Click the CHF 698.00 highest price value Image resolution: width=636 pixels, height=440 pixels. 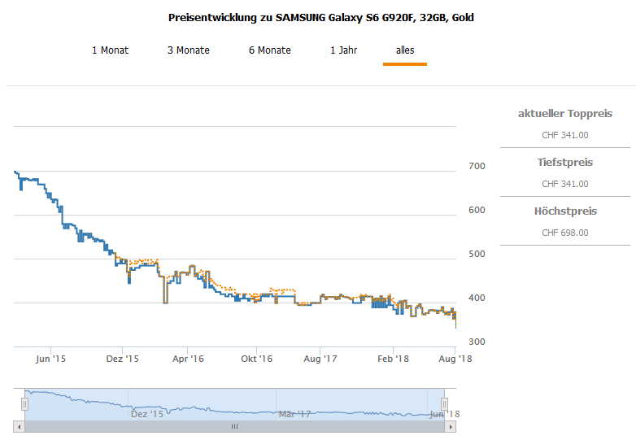564,233
